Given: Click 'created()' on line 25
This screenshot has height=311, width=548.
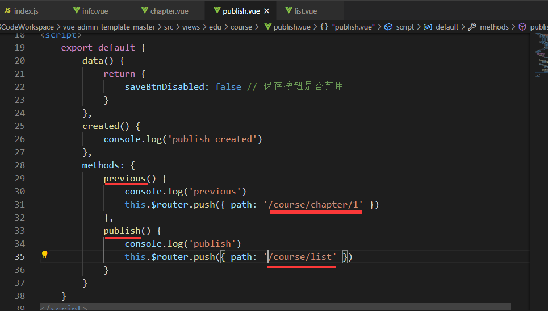Looking at the screenshot, I should tap(106, 126).
